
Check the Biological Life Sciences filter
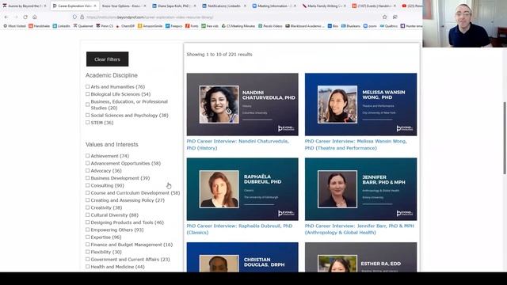pyautogui.click(x=87, y=94)
